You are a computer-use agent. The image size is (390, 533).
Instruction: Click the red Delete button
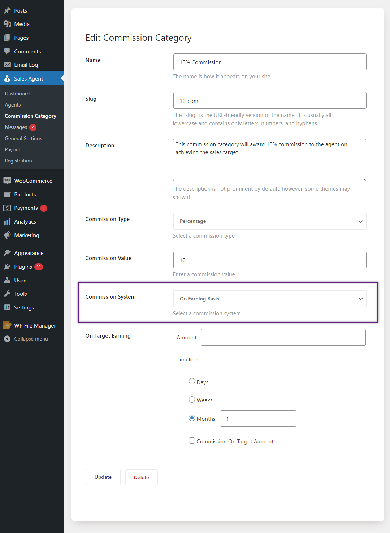[x=142, y=477]
